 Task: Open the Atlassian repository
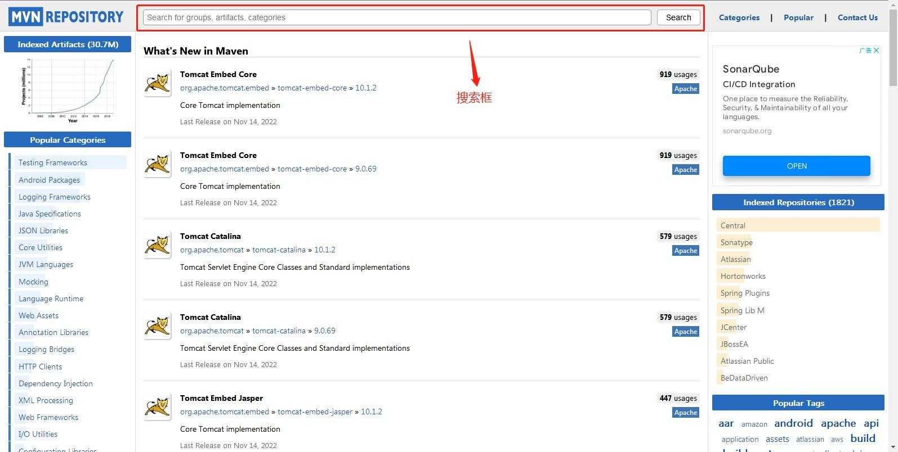pos(736,259)
